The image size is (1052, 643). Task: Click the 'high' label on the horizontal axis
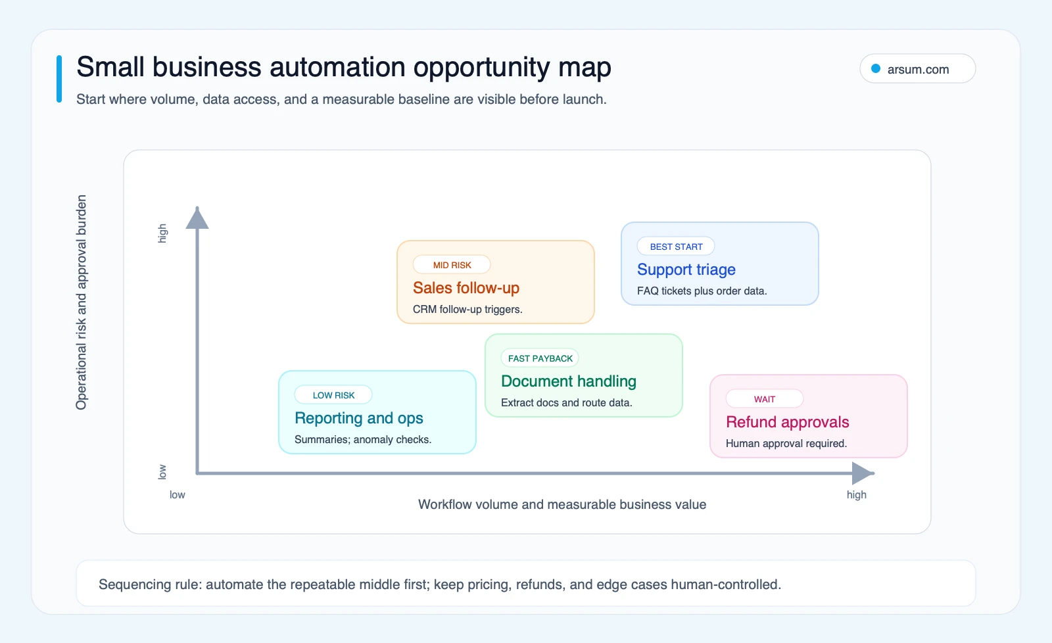(x=856, y=494)
